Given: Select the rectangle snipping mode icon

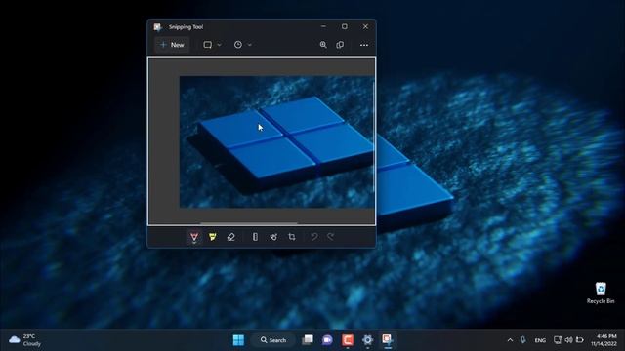Looking at the screenshot, I should pos(208,45).
